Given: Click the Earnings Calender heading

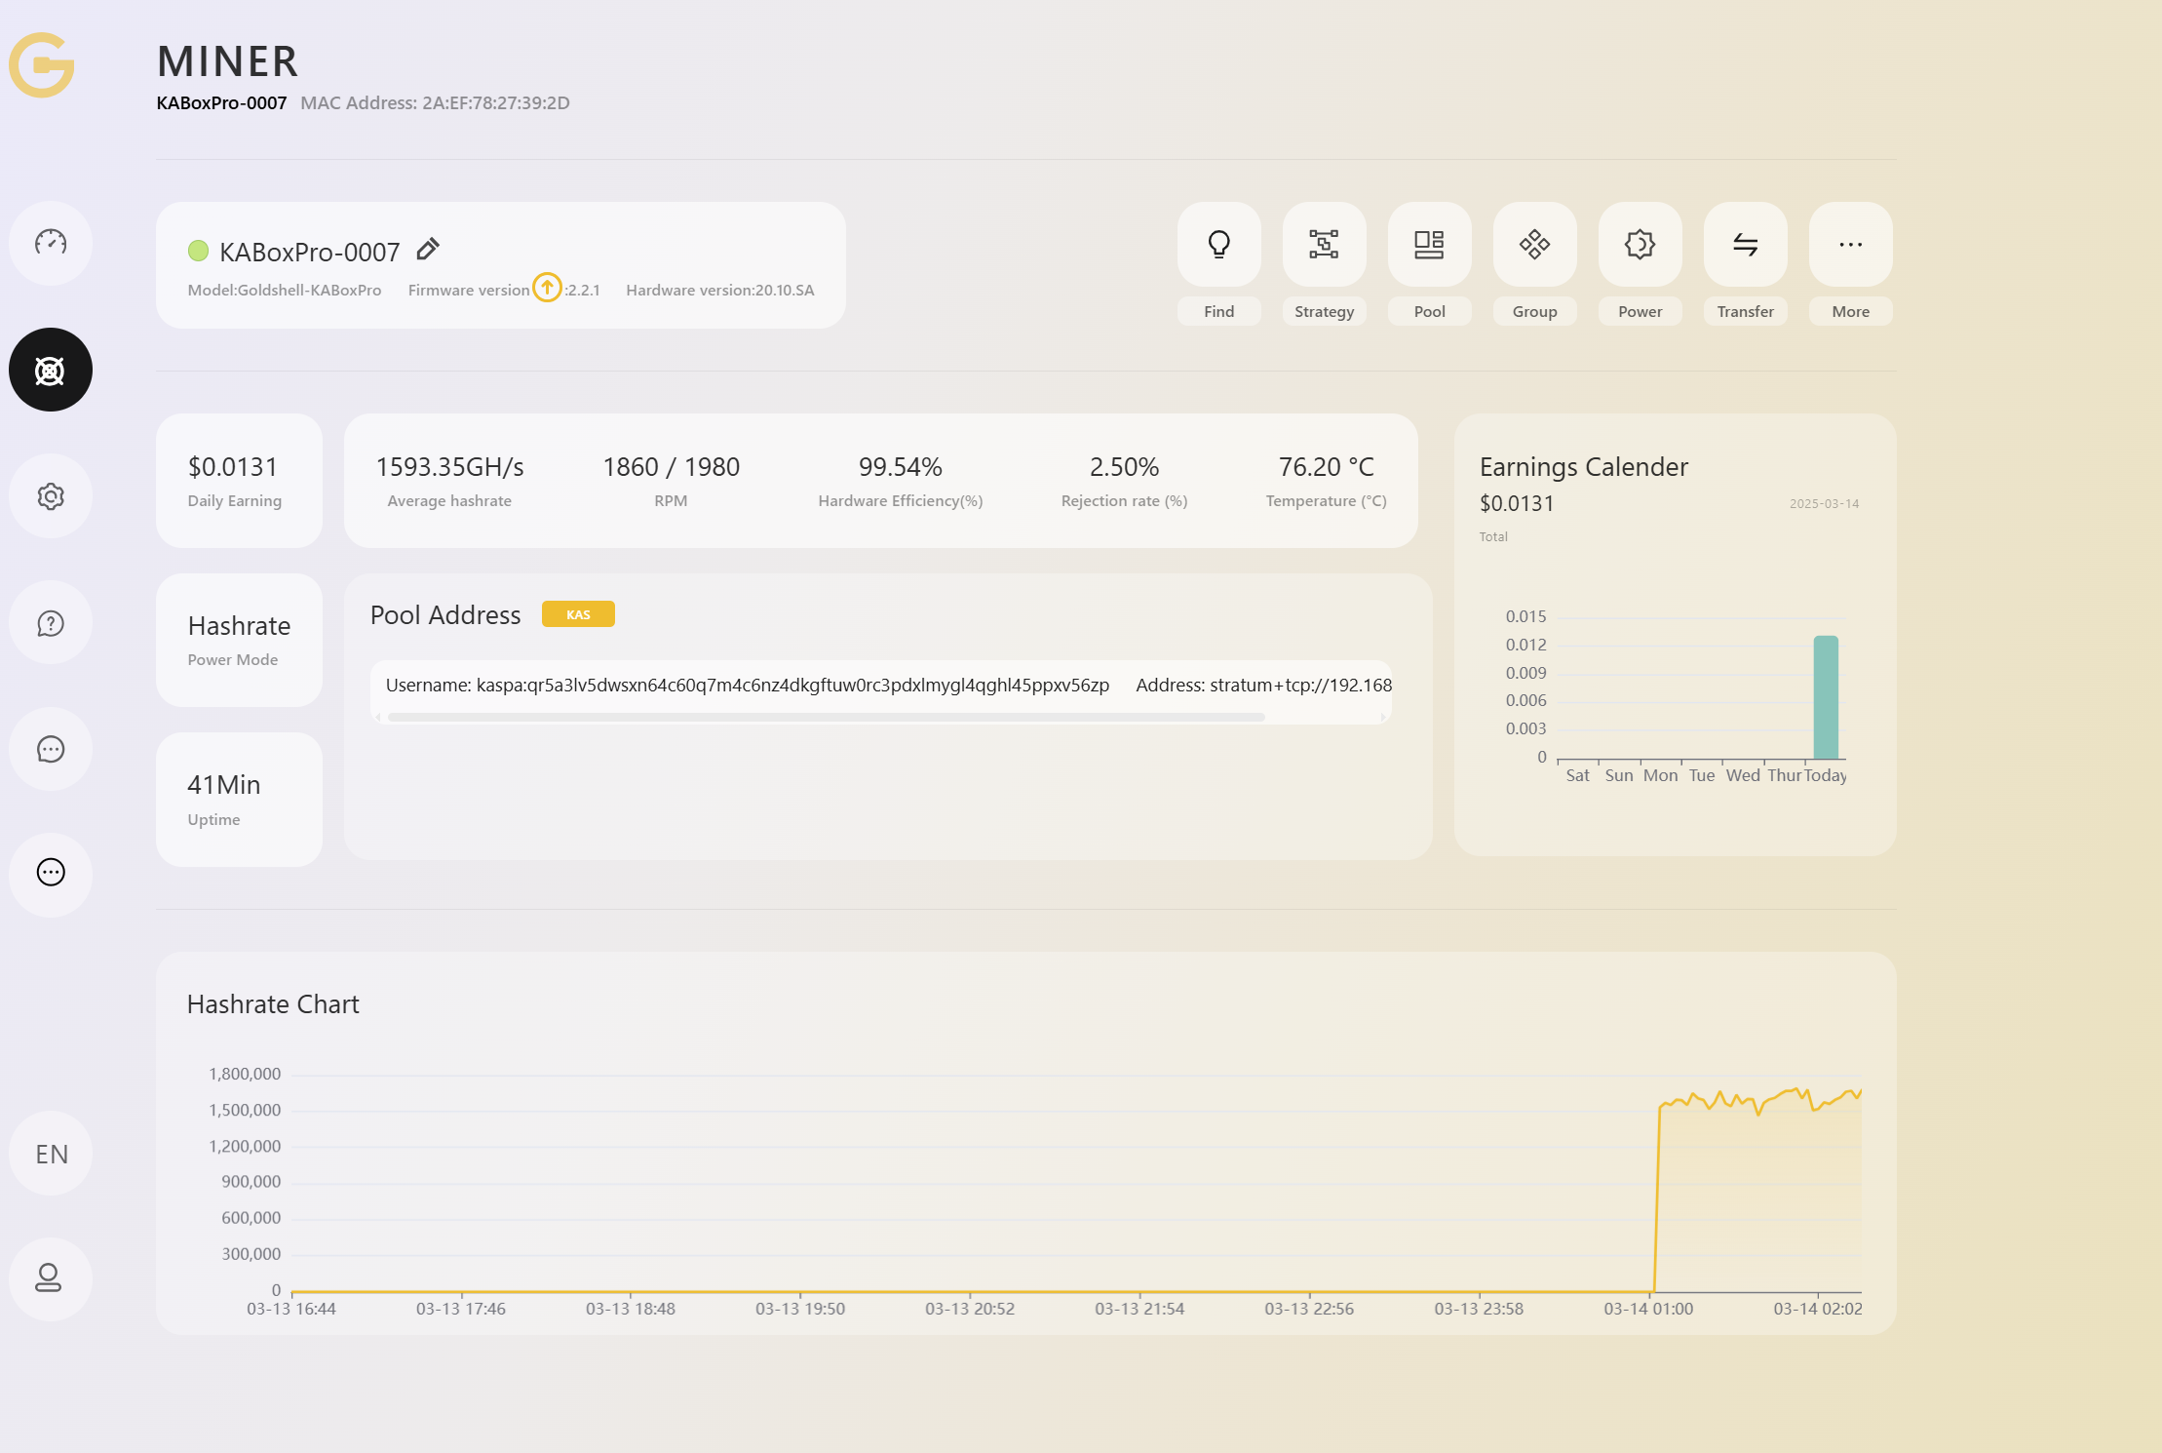Looking at the screenshot, I should tap(1583, 467).
